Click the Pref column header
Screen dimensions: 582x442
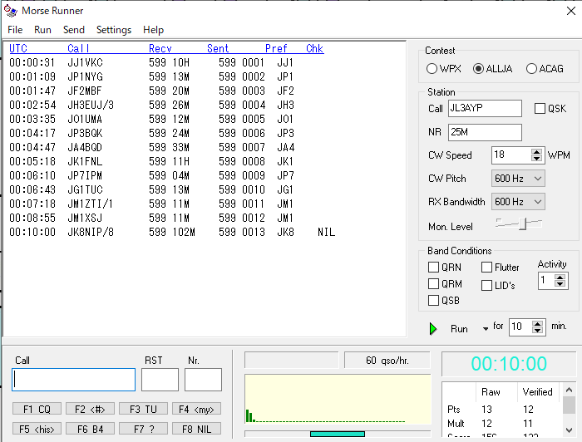pyautogui.click(x=276, y=48)
